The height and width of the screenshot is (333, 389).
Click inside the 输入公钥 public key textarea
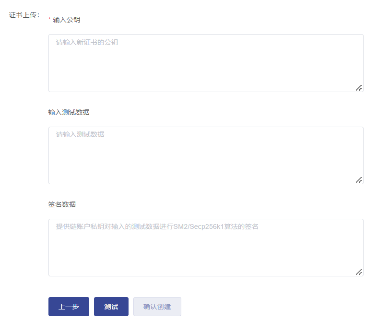[206, 62]
